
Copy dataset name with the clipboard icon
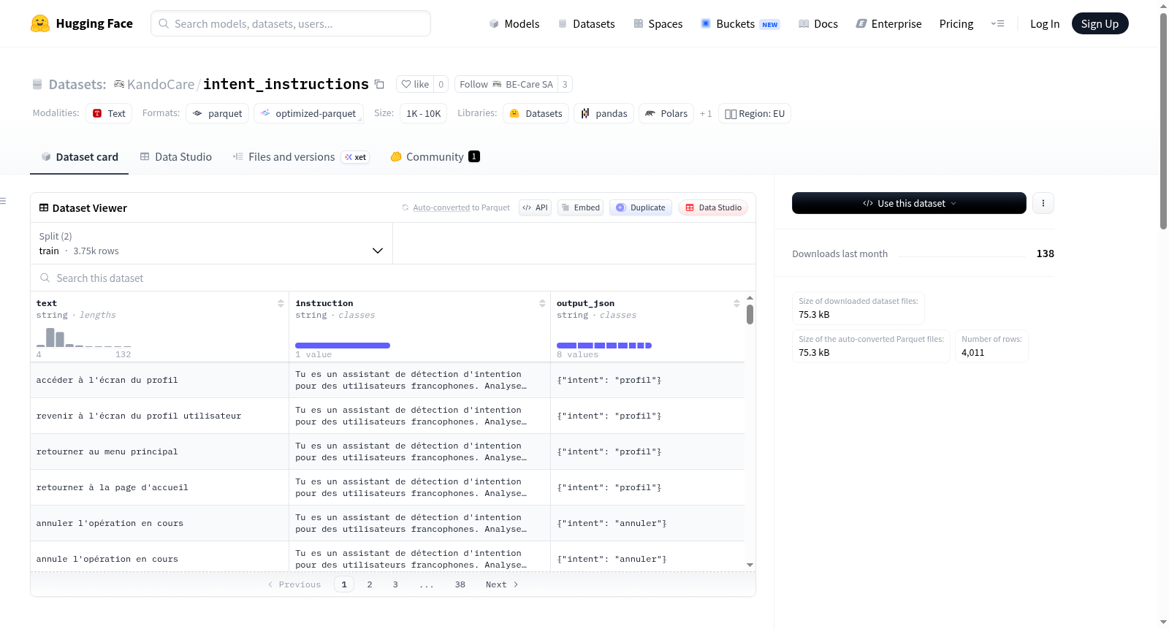click(379, 84)
